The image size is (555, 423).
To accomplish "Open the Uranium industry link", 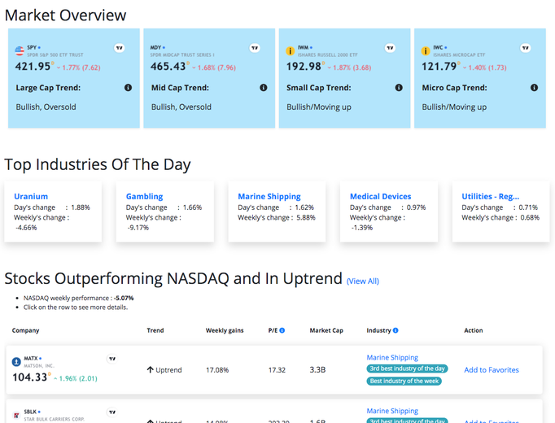I will (31, 196).
